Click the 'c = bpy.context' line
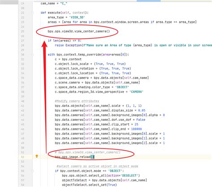212x187 pixels. (x=68, y=59)
